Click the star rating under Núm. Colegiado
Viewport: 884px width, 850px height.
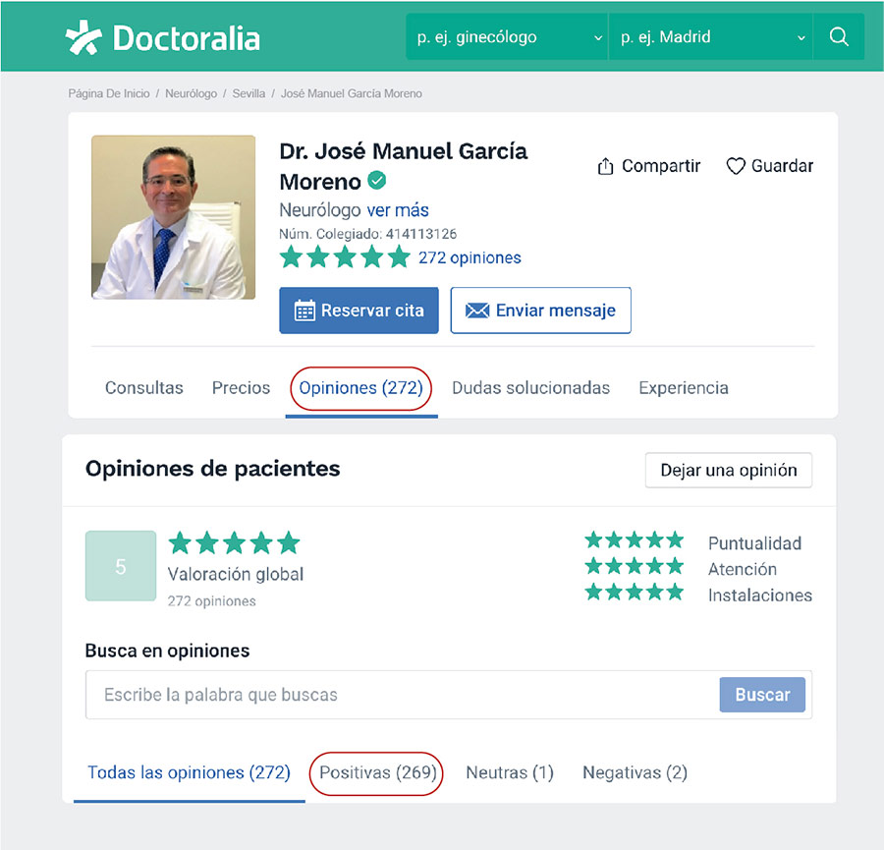[x=345, y=257]
